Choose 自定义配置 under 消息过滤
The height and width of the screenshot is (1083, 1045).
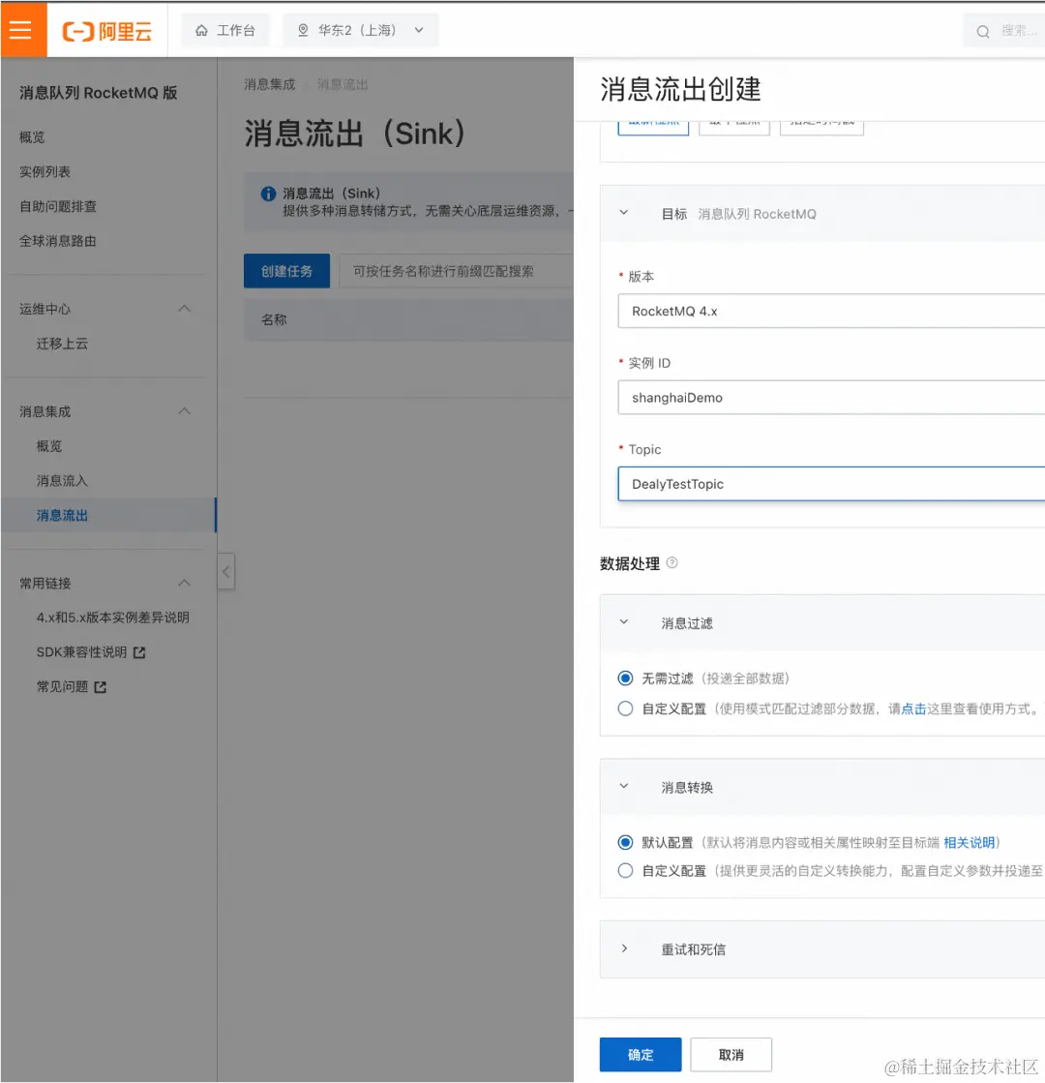pyautogui.click(x=624, y=707)
